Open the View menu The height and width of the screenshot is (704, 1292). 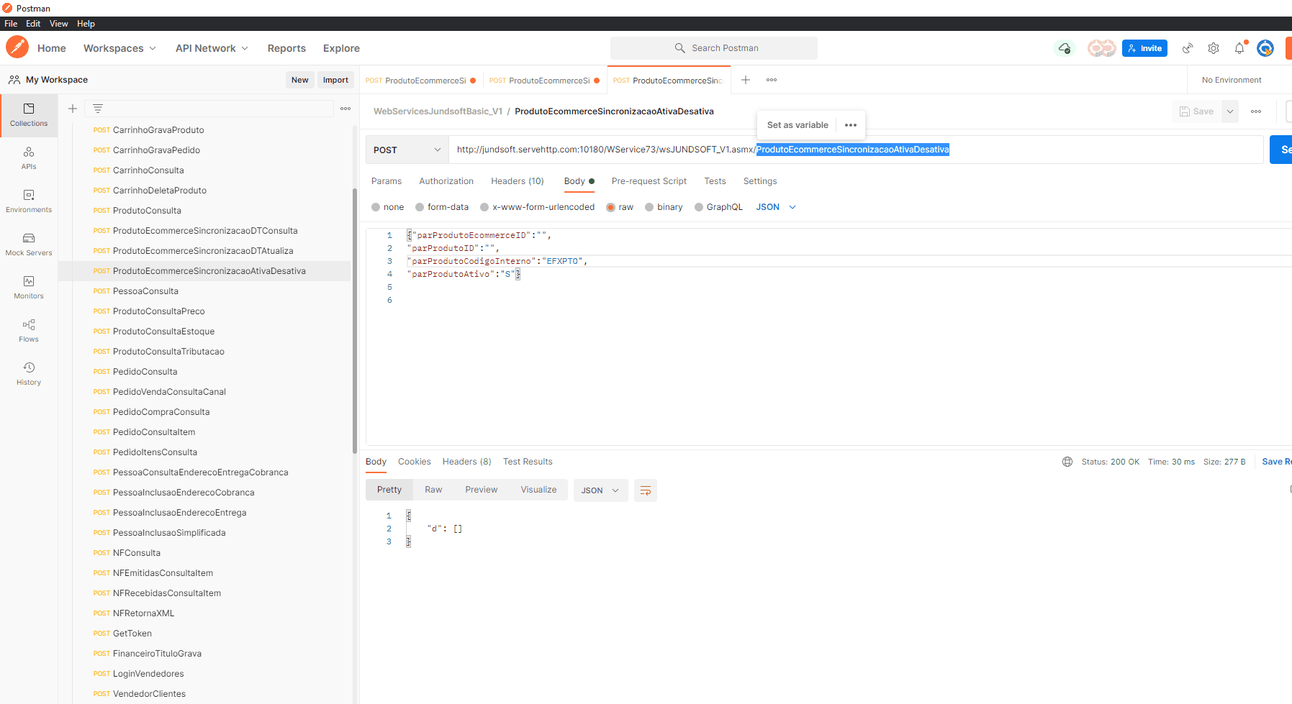click(59, 24)
